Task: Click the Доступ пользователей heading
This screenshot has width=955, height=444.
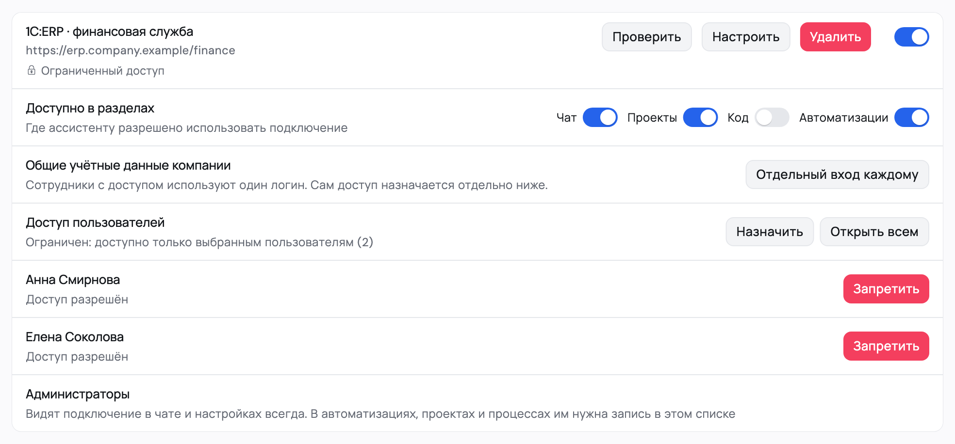Action: point(95,222)
